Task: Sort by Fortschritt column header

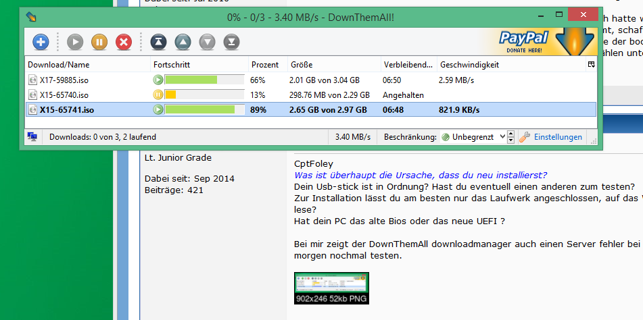Action: pos(199,65)
